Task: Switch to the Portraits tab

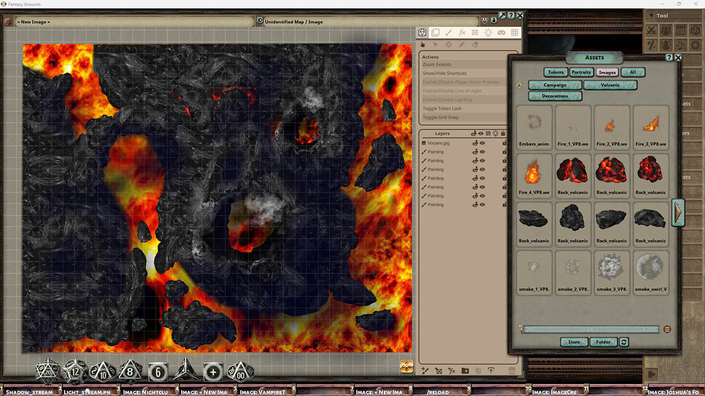Action: click(x=581, y=72)
